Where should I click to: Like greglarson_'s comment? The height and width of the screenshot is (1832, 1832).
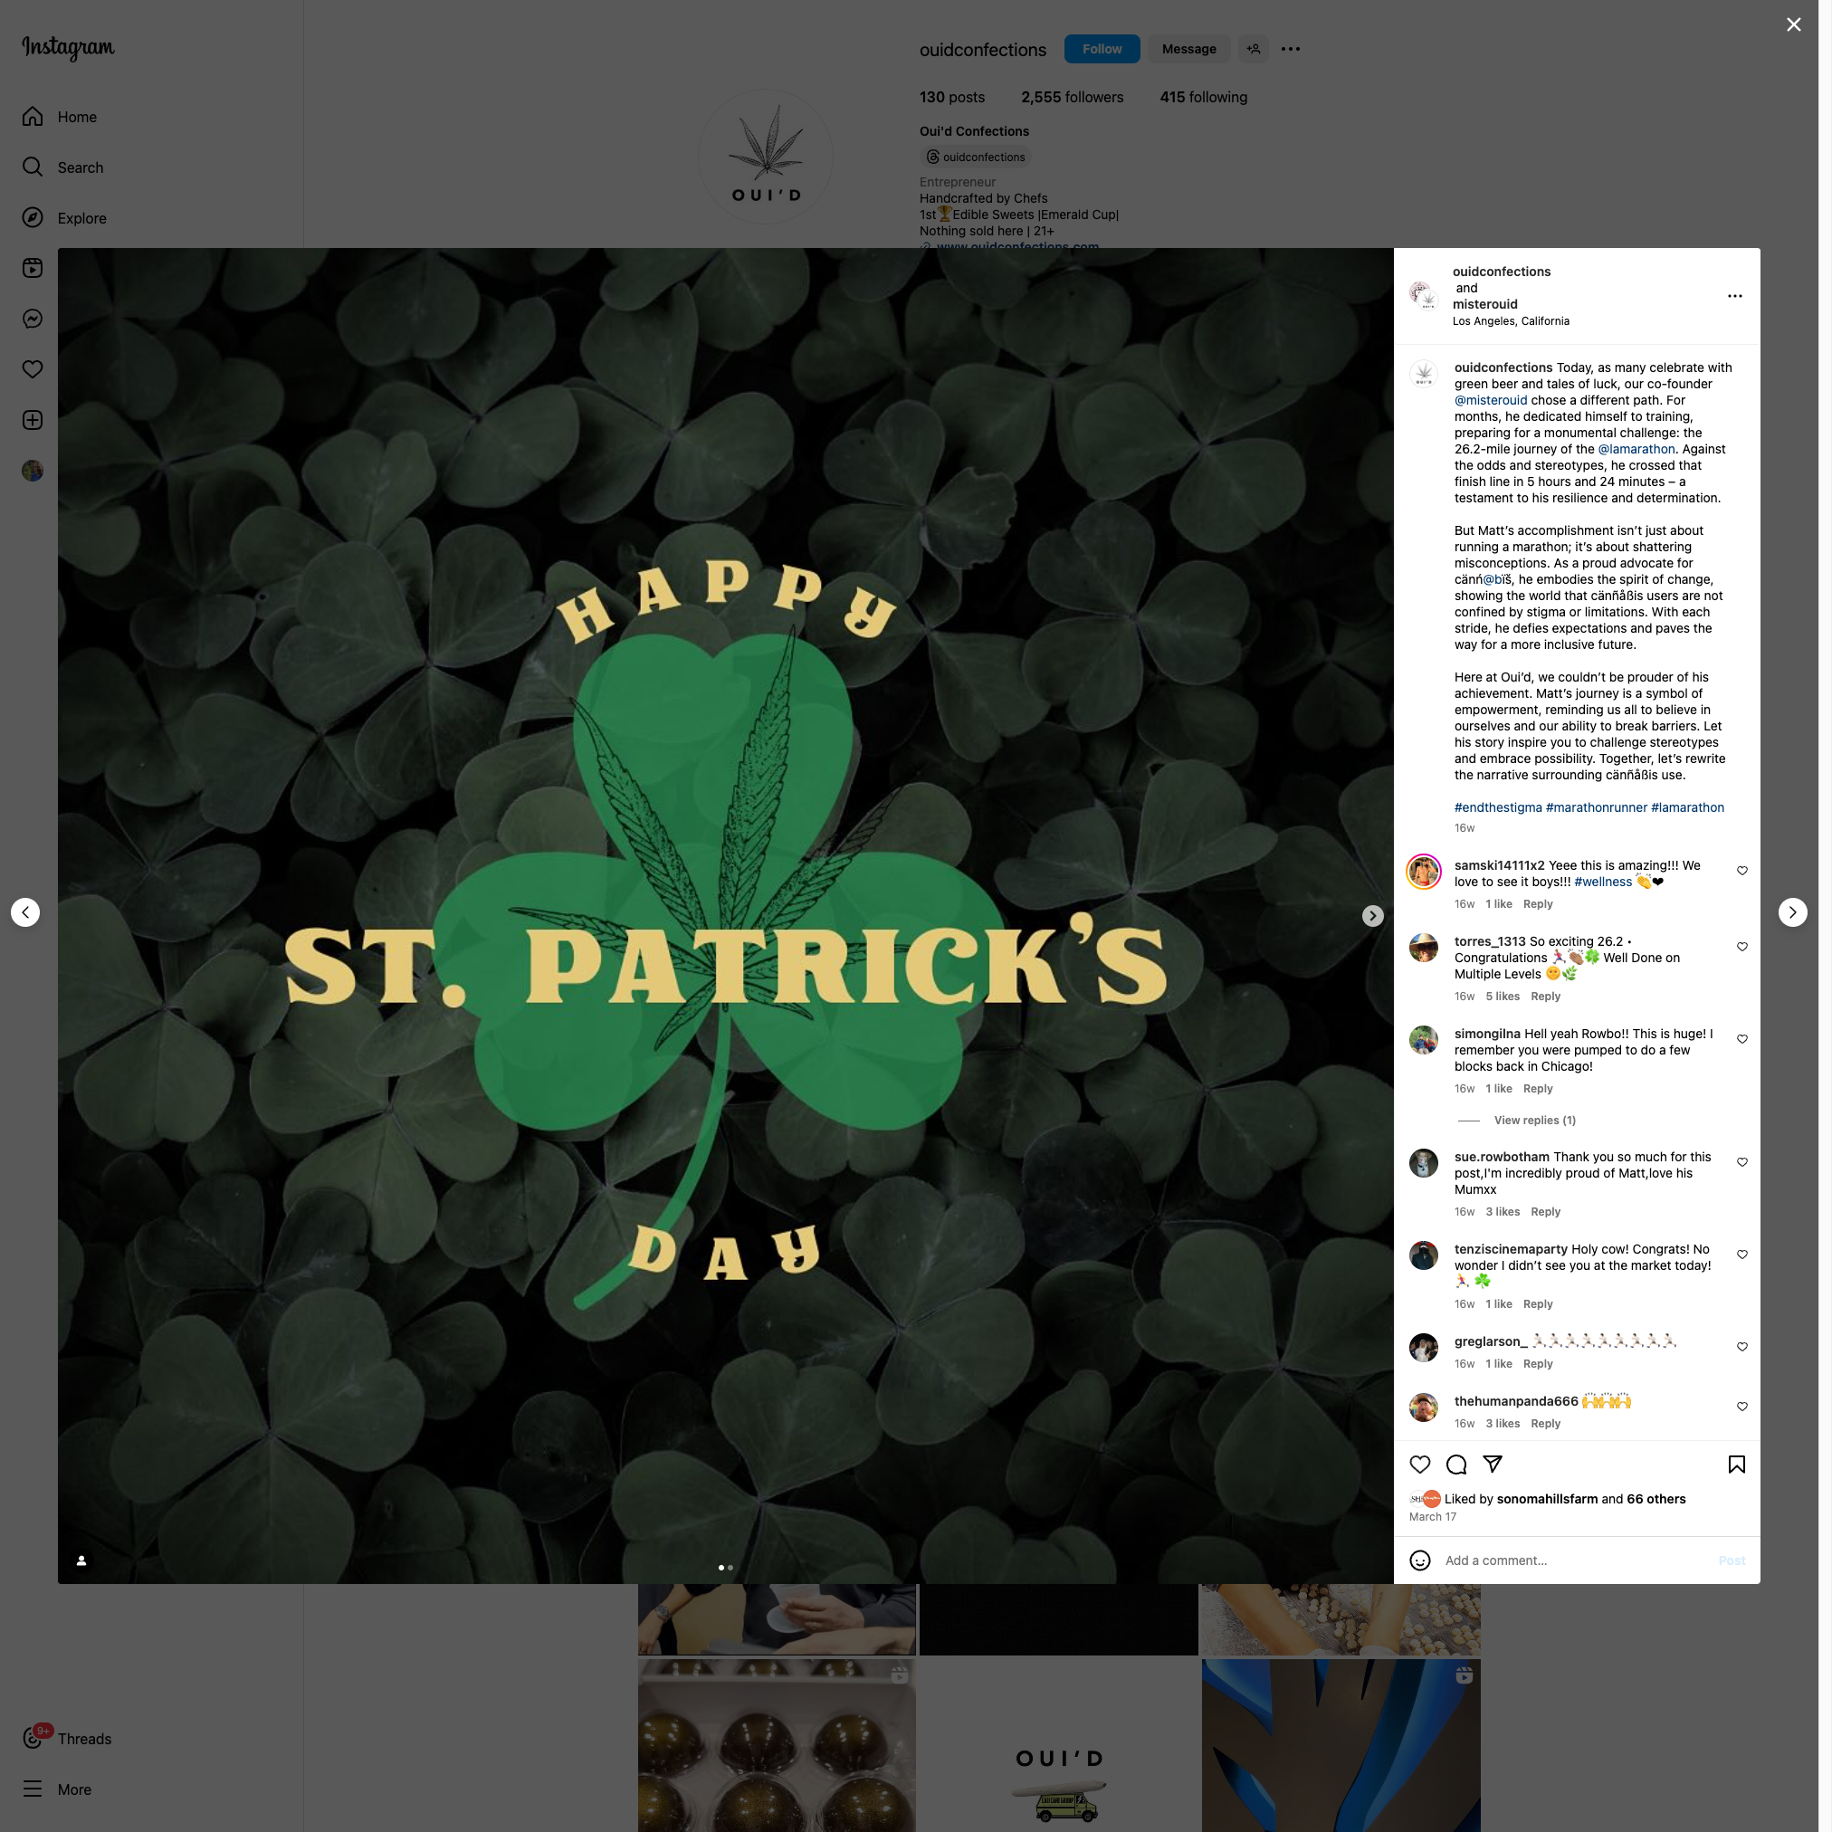(1741, 1347)
